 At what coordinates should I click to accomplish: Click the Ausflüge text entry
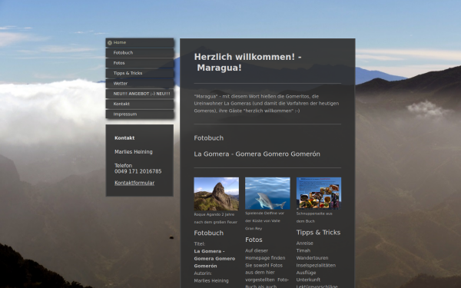coord(306,273)
